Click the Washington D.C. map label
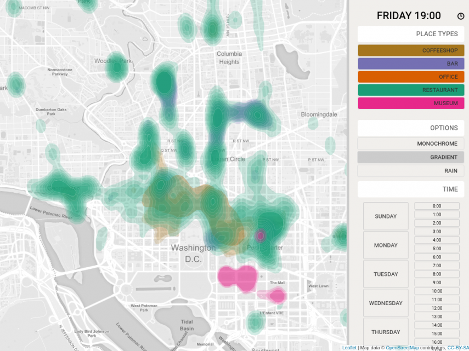The image size is (469, 351). pyautogui.click(x=193, y=253)
